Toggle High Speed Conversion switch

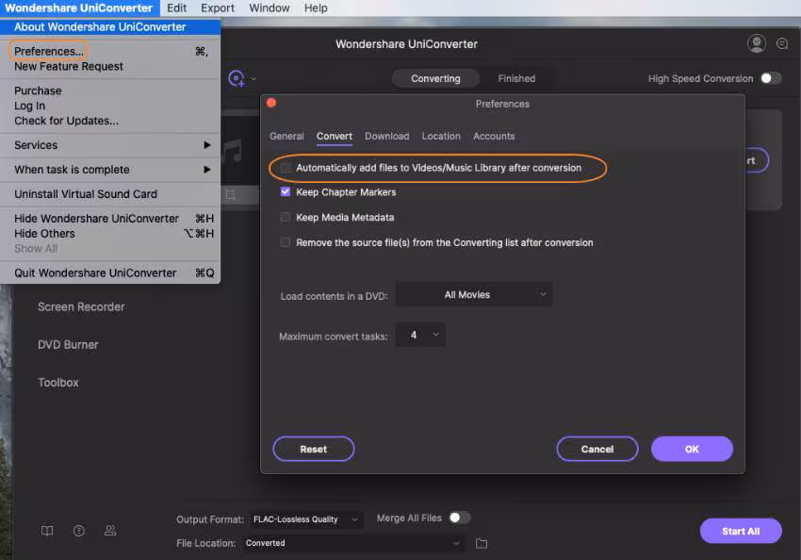(770, 78)
